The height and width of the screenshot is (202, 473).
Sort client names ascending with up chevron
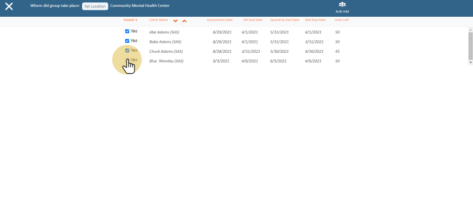[184, 21]
